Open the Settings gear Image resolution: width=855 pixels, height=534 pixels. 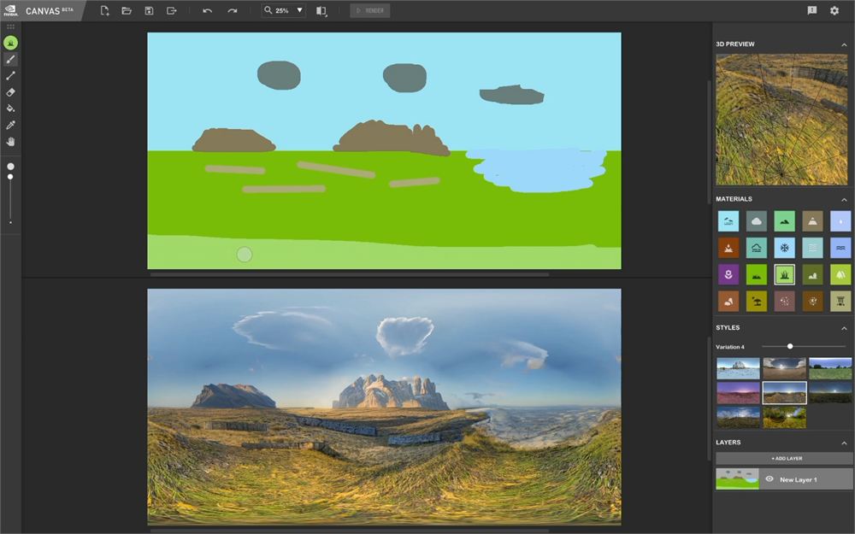[x=834, y=10]
